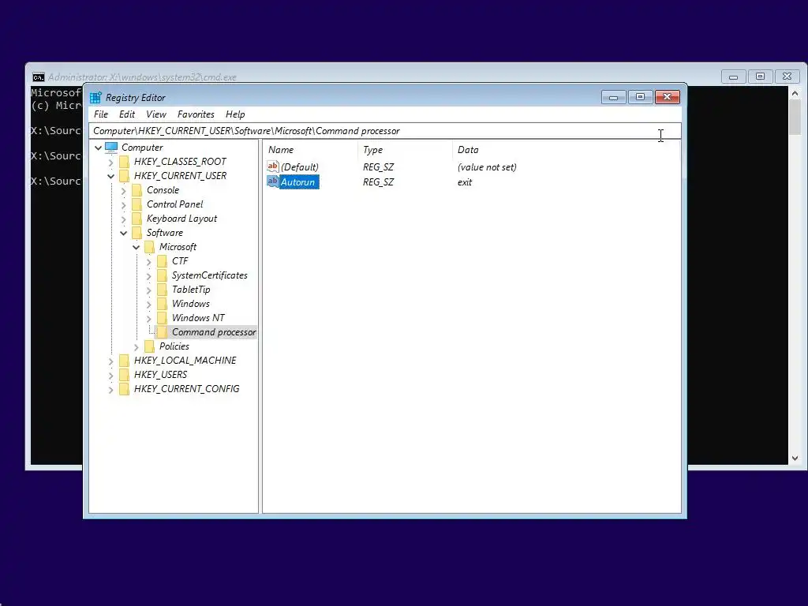
Task: Click the Policies folder icon
Action: (x=149, y=346)
